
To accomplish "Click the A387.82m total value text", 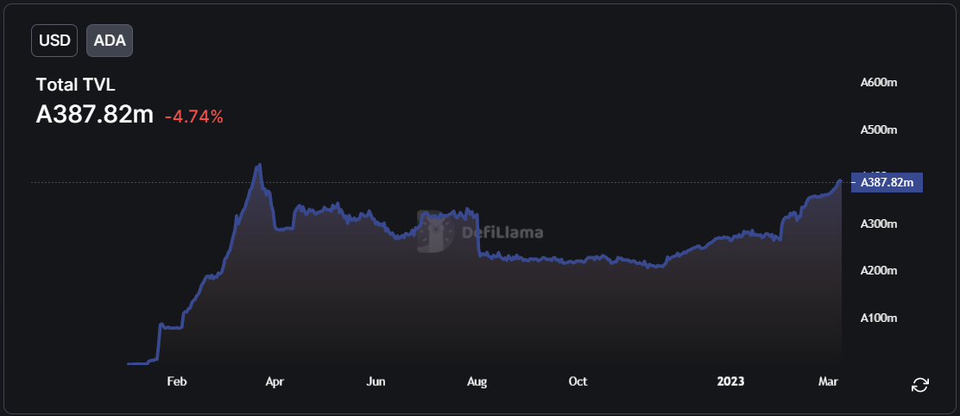I will pyautogui.click(x=94, y=115).
